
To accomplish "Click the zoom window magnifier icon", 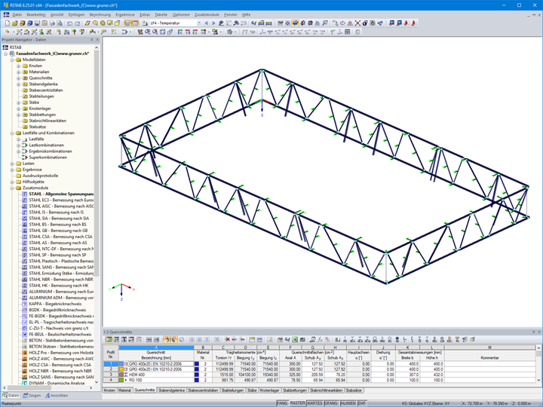I will click(x=148, y=32).
